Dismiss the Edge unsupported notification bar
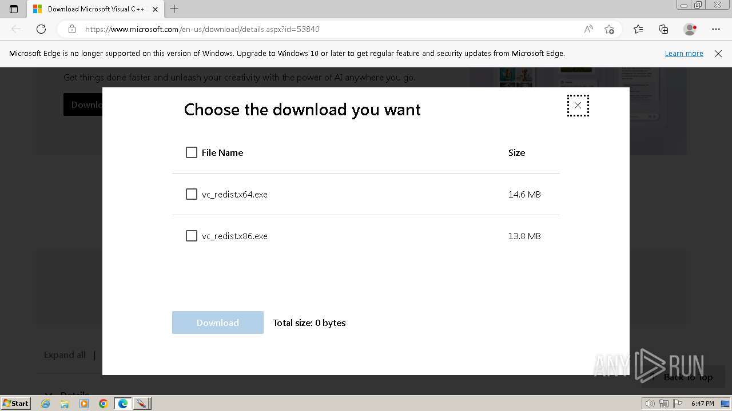The height and width of the screenshot is (411, 732). (x=718, y=53)
